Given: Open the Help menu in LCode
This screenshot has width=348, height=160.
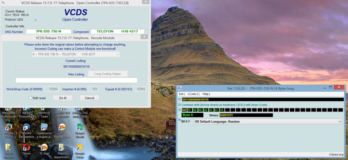Looking at the screenshot, I should point(206,94).
